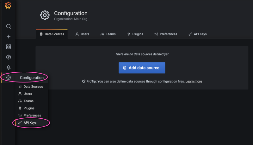
Task: Open the API Keys tab
Action: point(197,34)
